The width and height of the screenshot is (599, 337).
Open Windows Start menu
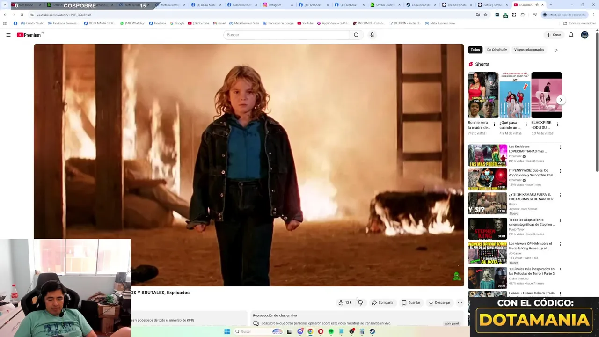tap(227, 331)
